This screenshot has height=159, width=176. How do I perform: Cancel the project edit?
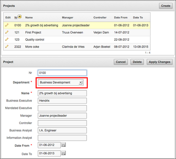[121, 62]
